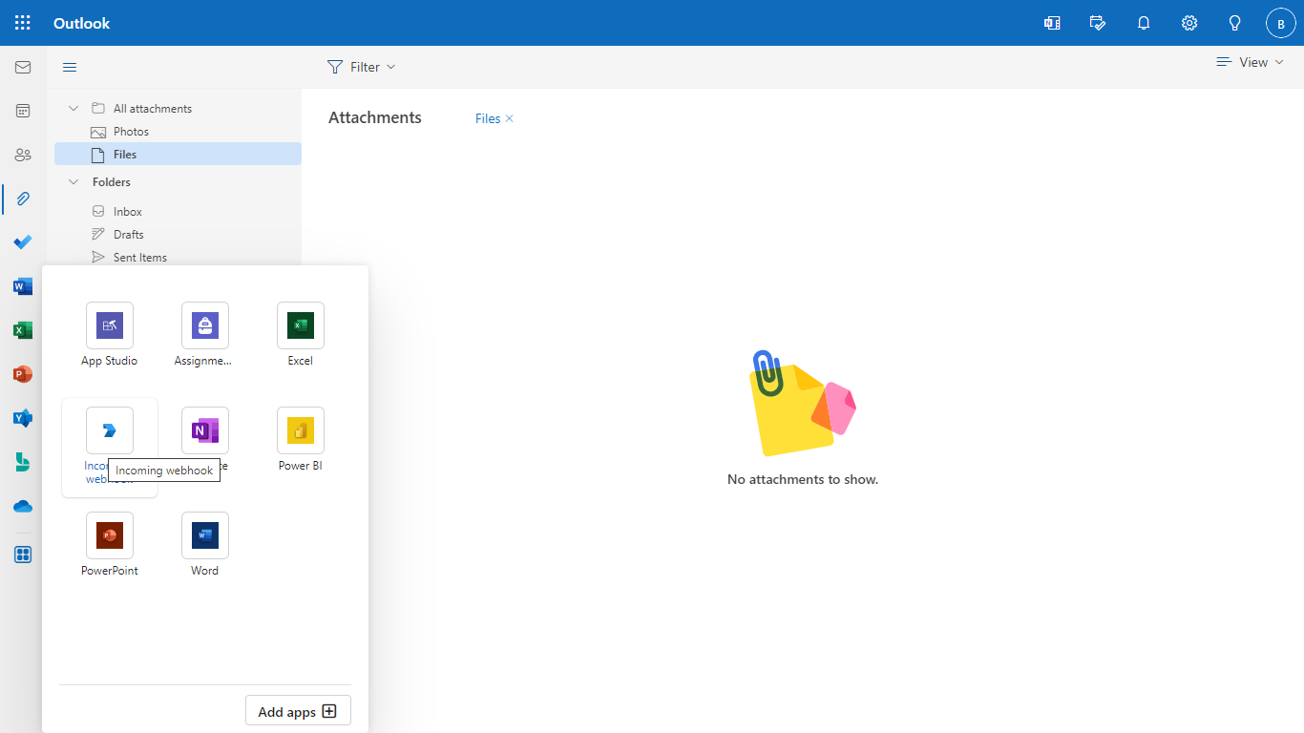
Task: Open Word tile in apps flyout
Action: pyautogui.click(x=205, y=545)
